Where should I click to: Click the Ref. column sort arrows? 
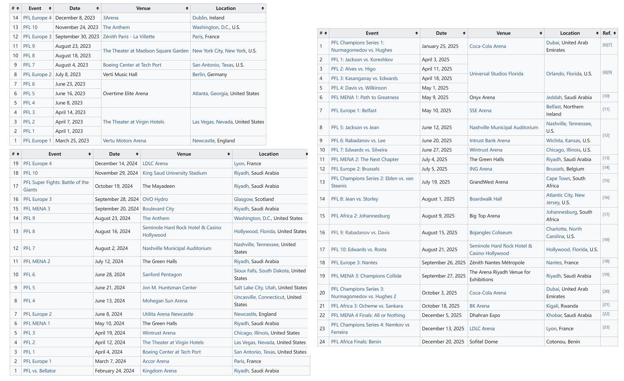(x=614, y=33)
